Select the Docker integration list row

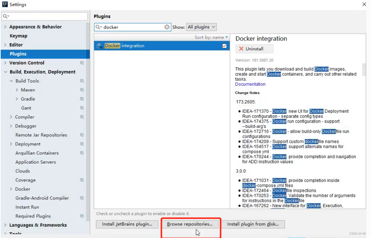tap(162, 46)
